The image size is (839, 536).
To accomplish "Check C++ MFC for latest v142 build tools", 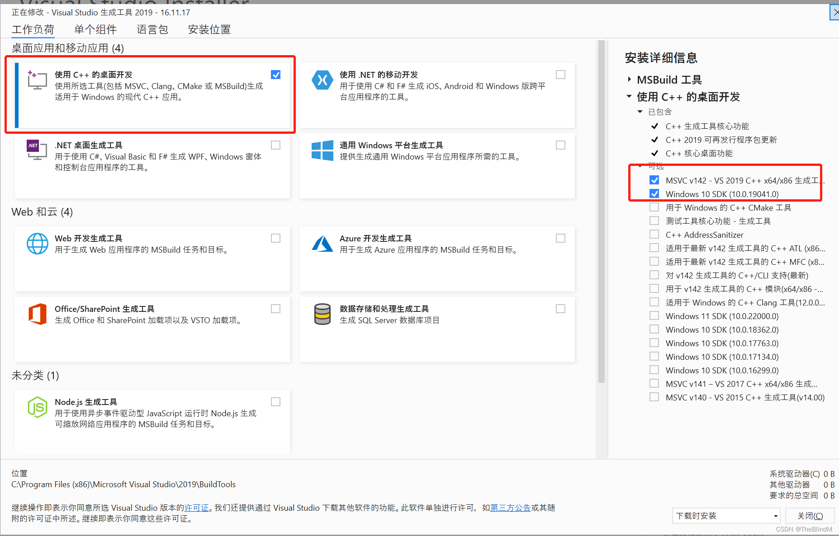I will [654, 261].
